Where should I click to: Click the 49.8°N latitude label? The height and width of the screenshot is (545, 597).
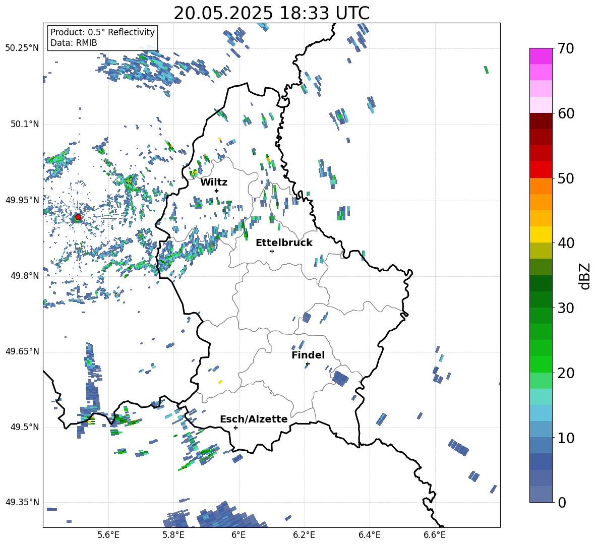pos(24,276)
